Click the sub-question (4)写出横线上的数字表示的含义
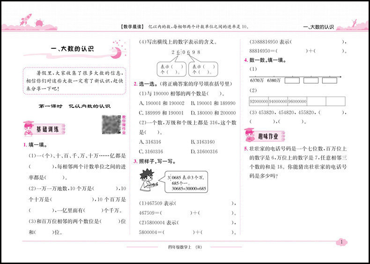Viewport: 370px width, 264px height. pyautogui.click(x=178, y=42)
